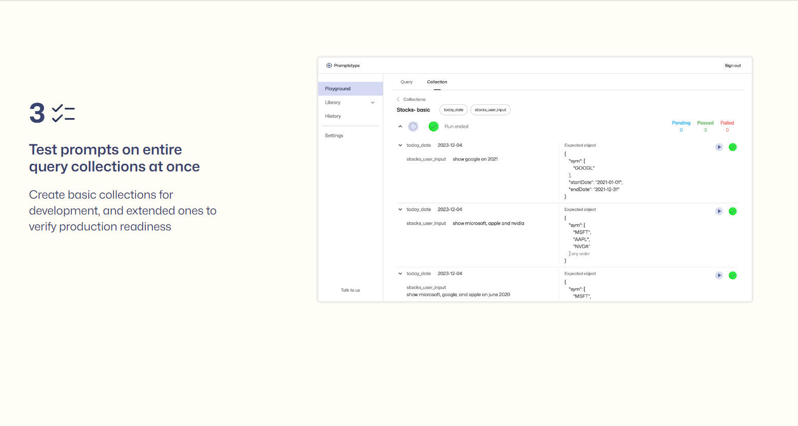Run the June 2020 stocks query
Viewport: 798px width, 426px height.
coord(719,276)
